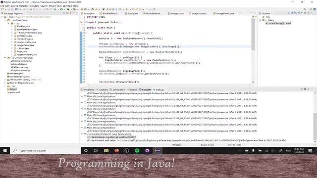
Task: Open the Navigate menu
Action: coord(34,6)
